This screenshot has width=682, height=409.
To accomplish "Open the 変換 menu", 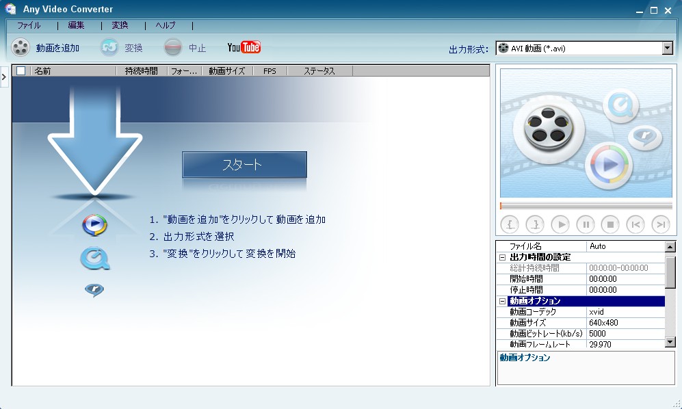I will point(120,25).
